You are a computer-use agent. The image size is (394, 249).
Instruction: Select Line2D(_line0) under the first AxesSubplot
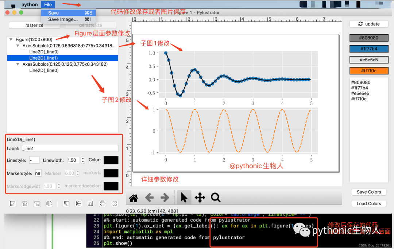point(63,52)
